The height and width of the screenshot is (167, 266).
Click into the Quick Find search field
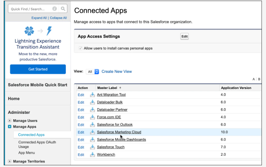pos(31,9)
